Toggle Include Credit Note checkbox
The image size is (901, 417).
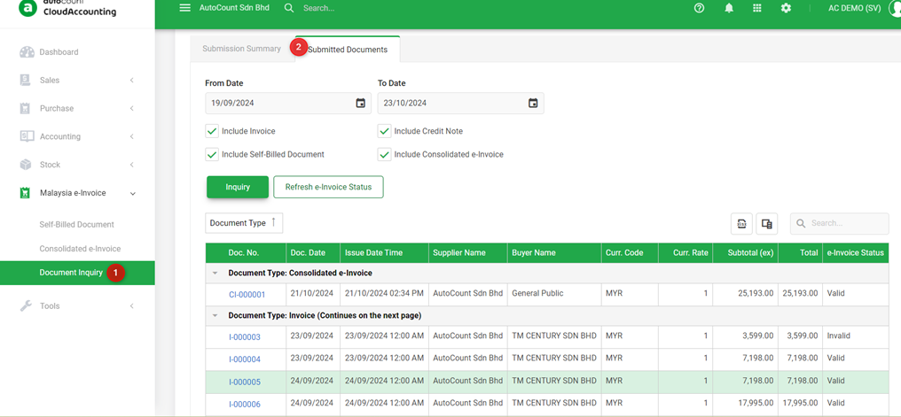384,131
